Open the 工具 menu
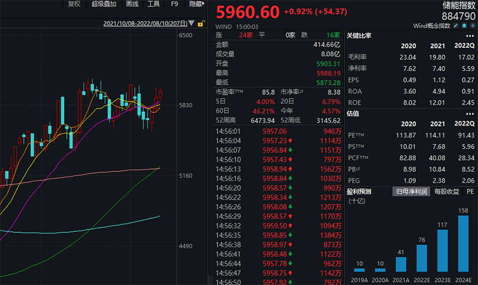Viewport: 478px width, 285px height. [154, 4]
